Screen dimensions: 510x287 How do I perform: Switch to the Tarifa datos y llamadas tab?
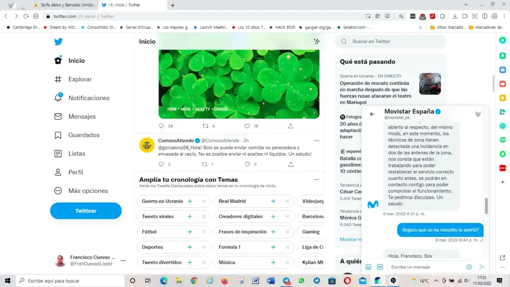pyautogui.click(x=65, y=5)
